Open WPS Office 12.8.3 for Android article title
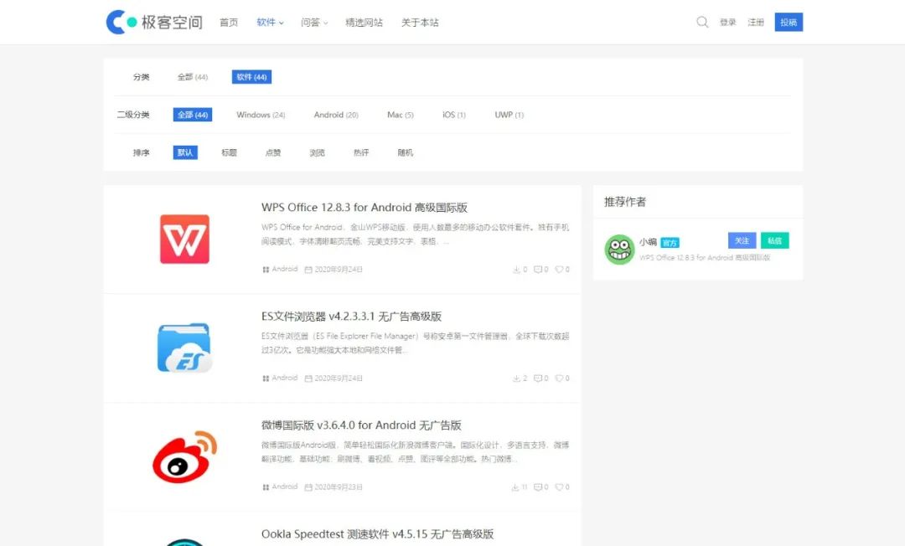The width and height of the screenshot is (905, 546). point(365,208)
